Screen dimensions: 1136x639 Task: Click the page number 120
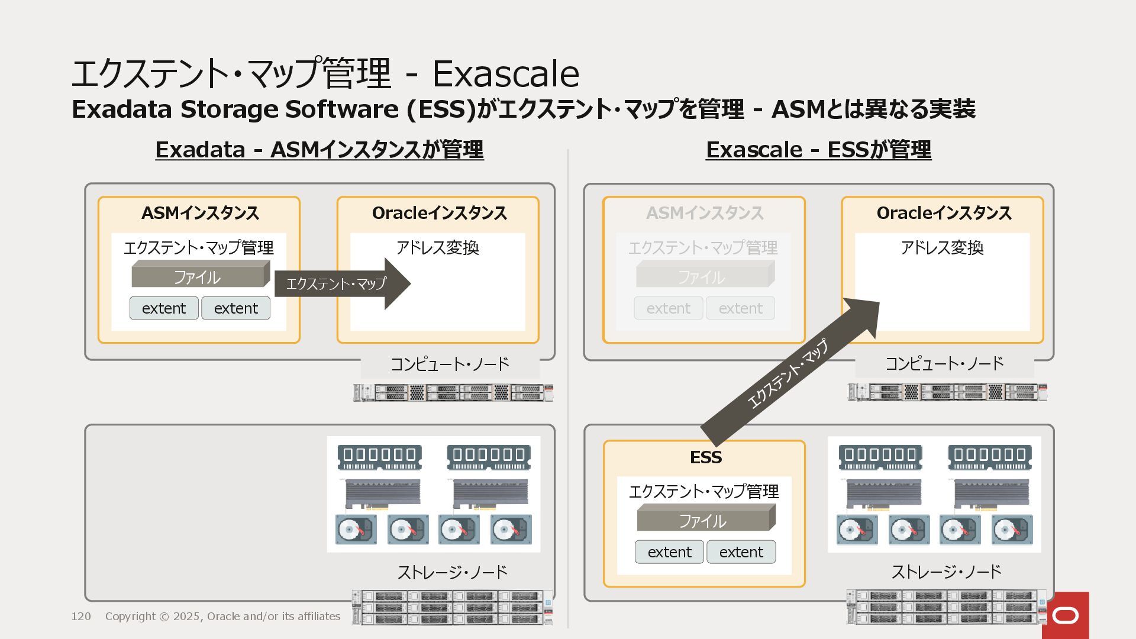[81, 617]
